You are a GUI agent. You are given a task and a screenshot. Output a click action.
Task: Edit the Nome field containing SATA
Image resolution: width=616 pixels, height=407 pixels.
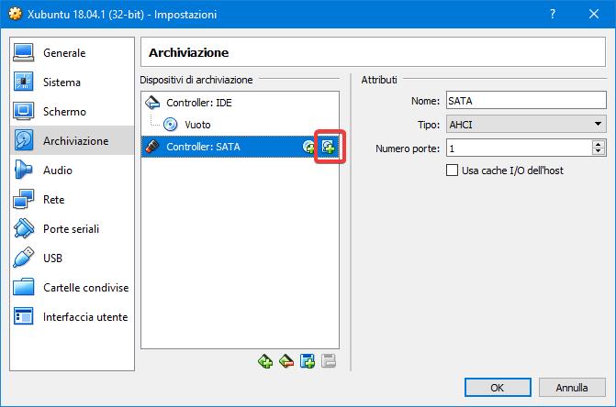click(x=526, y=101)
